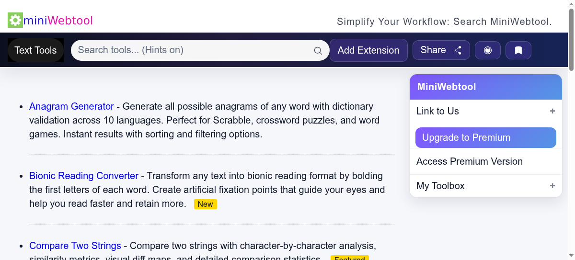The width and height of the screenshot is (575, 260).
Task: Click the circular icon button beside Share
Action: pos(488,50)
